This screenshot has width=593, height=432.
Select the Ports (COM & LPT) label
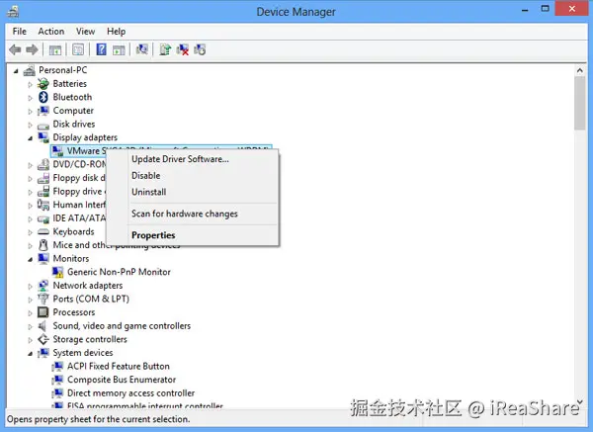tap(91, 299)
